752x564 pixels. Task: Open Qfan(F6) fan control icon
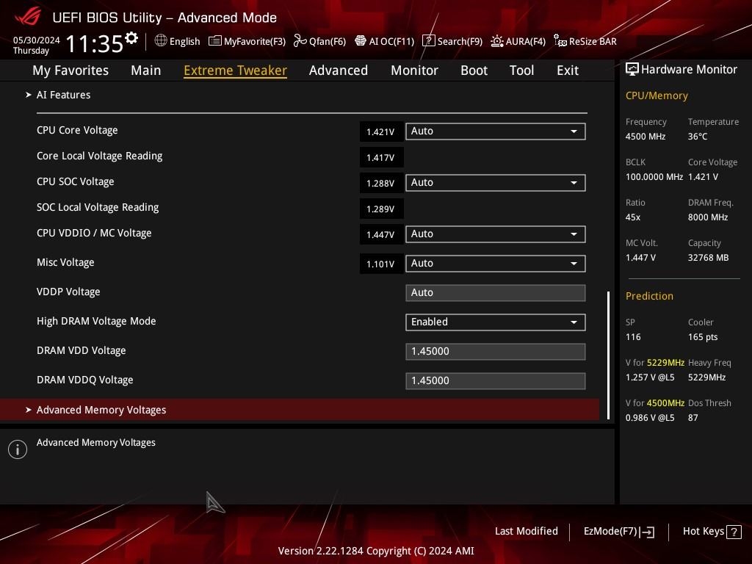tap(300, 41)
